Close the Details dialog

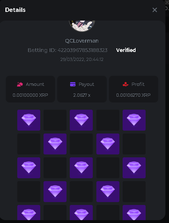(x=155, y=10)
